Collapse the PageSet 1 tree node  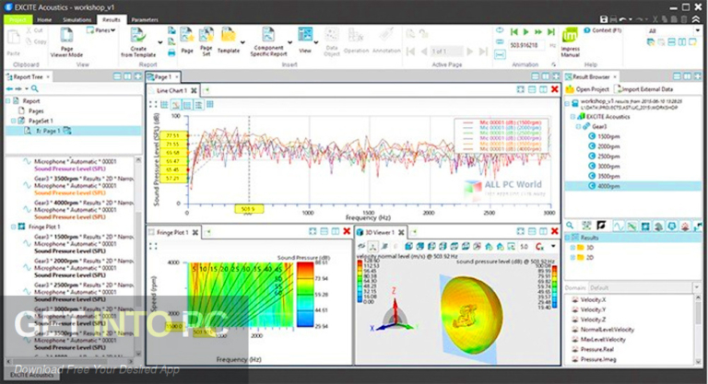[x=13, y=121]
